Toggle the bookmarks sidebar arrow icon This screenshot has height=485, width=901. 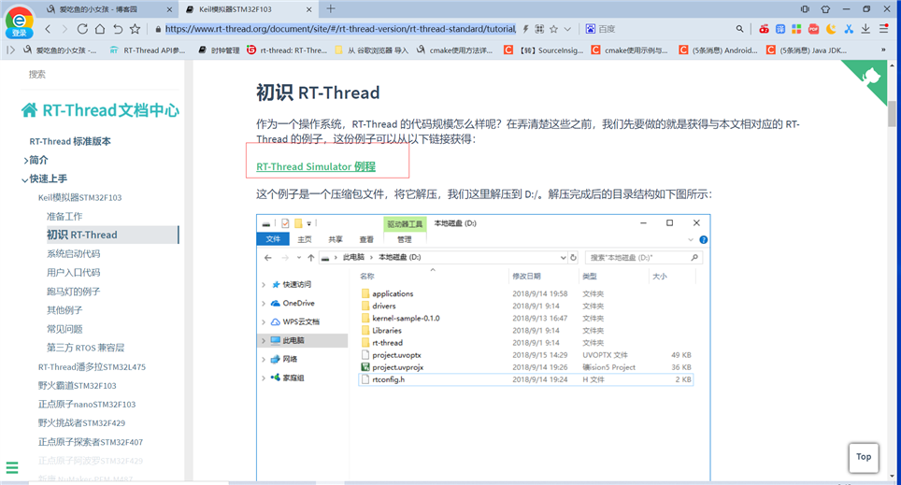pos(11,50)
